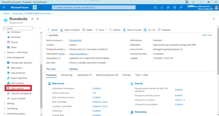Click the Delete toolbar button
This screenshot has width=219, height=116.
click(x=87, y=30)
